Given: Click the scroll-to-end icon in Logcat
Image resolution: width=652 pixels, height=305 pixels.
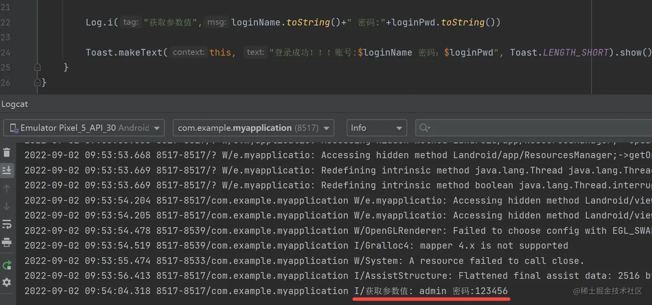Looking at the screenshot, I should click(x=7, y=171).
